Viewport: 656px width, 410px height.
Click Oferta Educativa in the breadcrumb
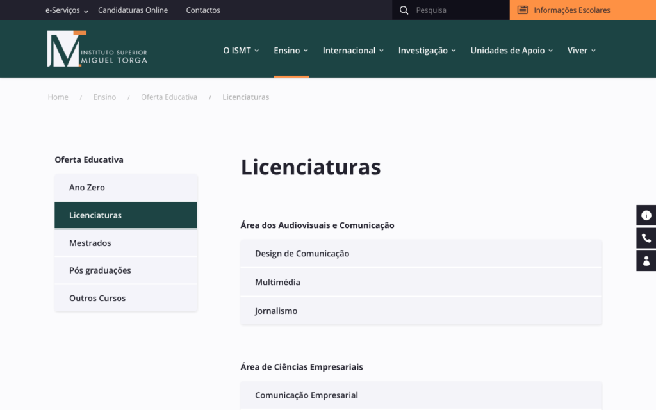169,97
